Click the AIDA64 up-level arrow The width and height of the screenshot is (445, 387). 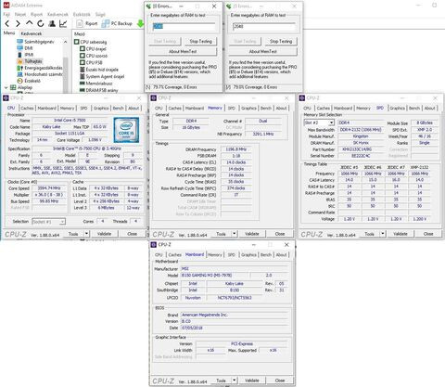coord(29,23)
